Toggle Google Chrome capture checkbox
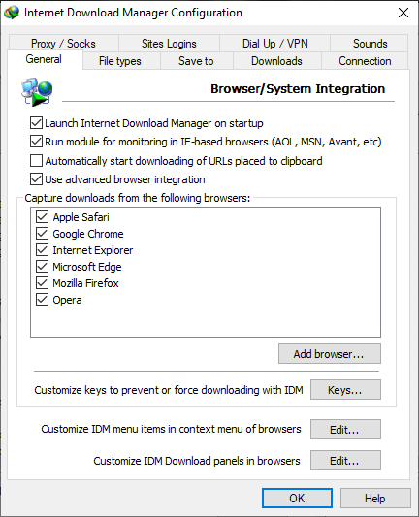Image resolution: width=419 pixels, height=517 pixels. 42,234
